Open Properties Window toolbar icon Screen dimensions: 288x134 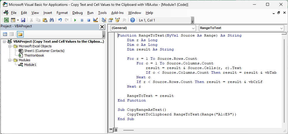pyautogui.click(x=111, y=20)
